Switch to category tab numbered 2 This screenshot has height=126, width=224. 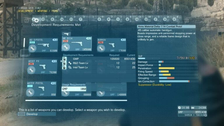pos(155,19)
